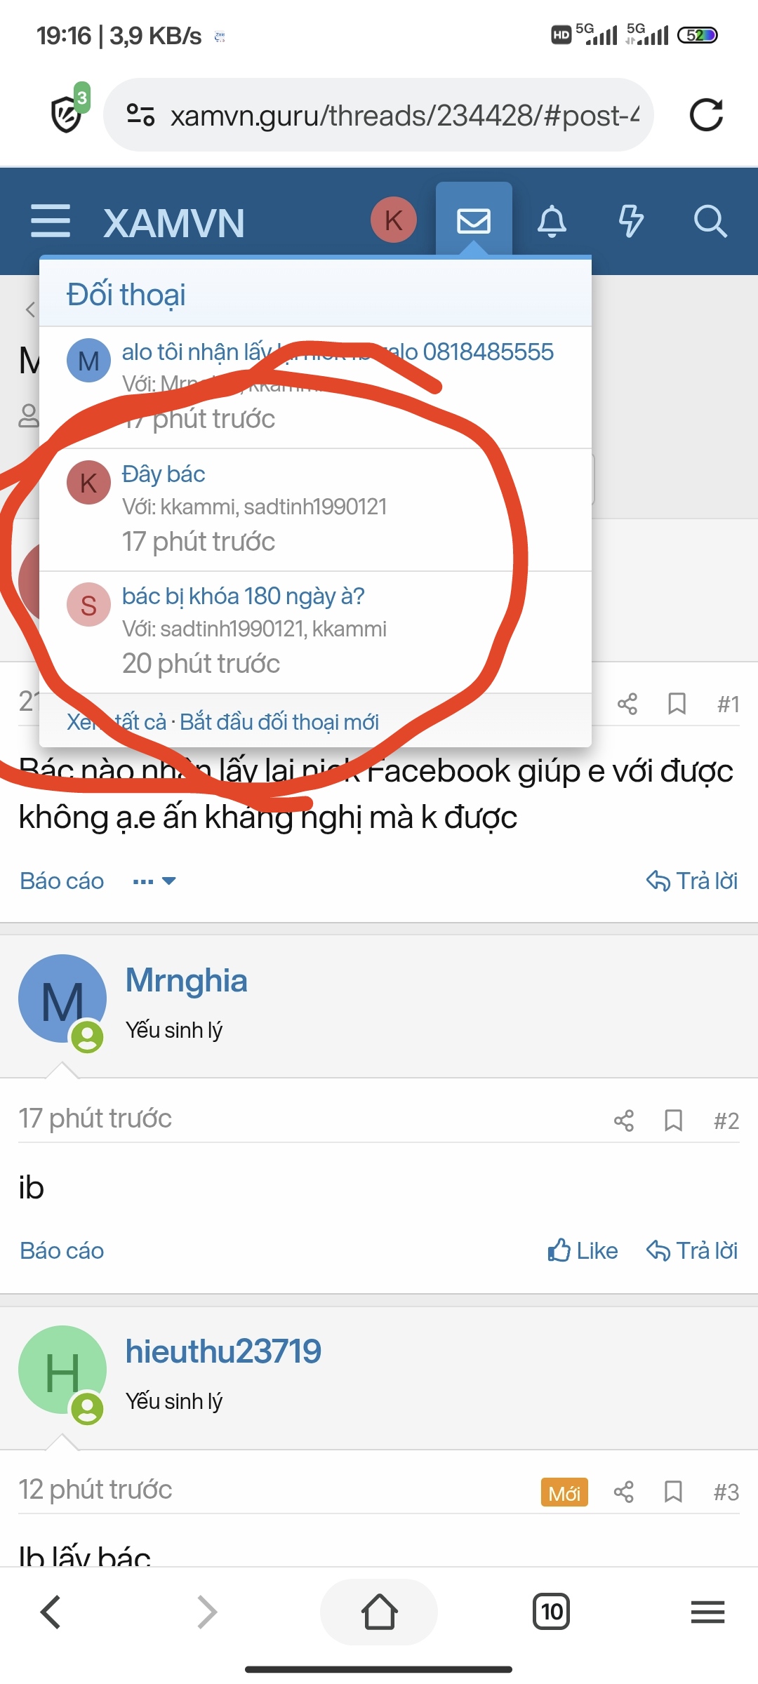
Task: Like Mrnghia's post #2
Action: (583, 1250)
